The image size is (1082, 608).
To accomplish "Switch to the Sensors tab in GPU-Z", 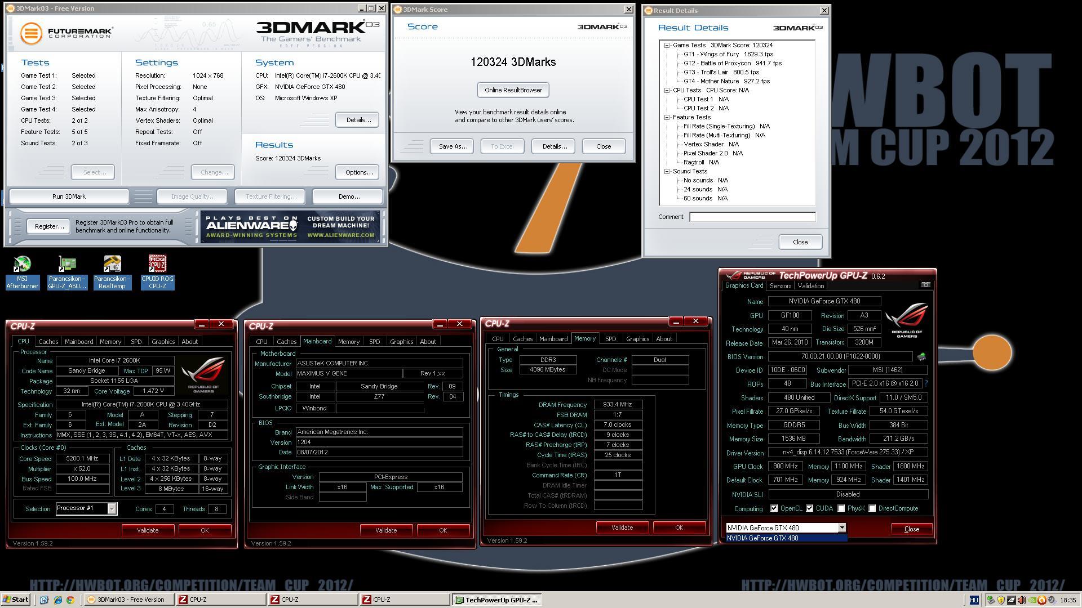I will [781, 286].
